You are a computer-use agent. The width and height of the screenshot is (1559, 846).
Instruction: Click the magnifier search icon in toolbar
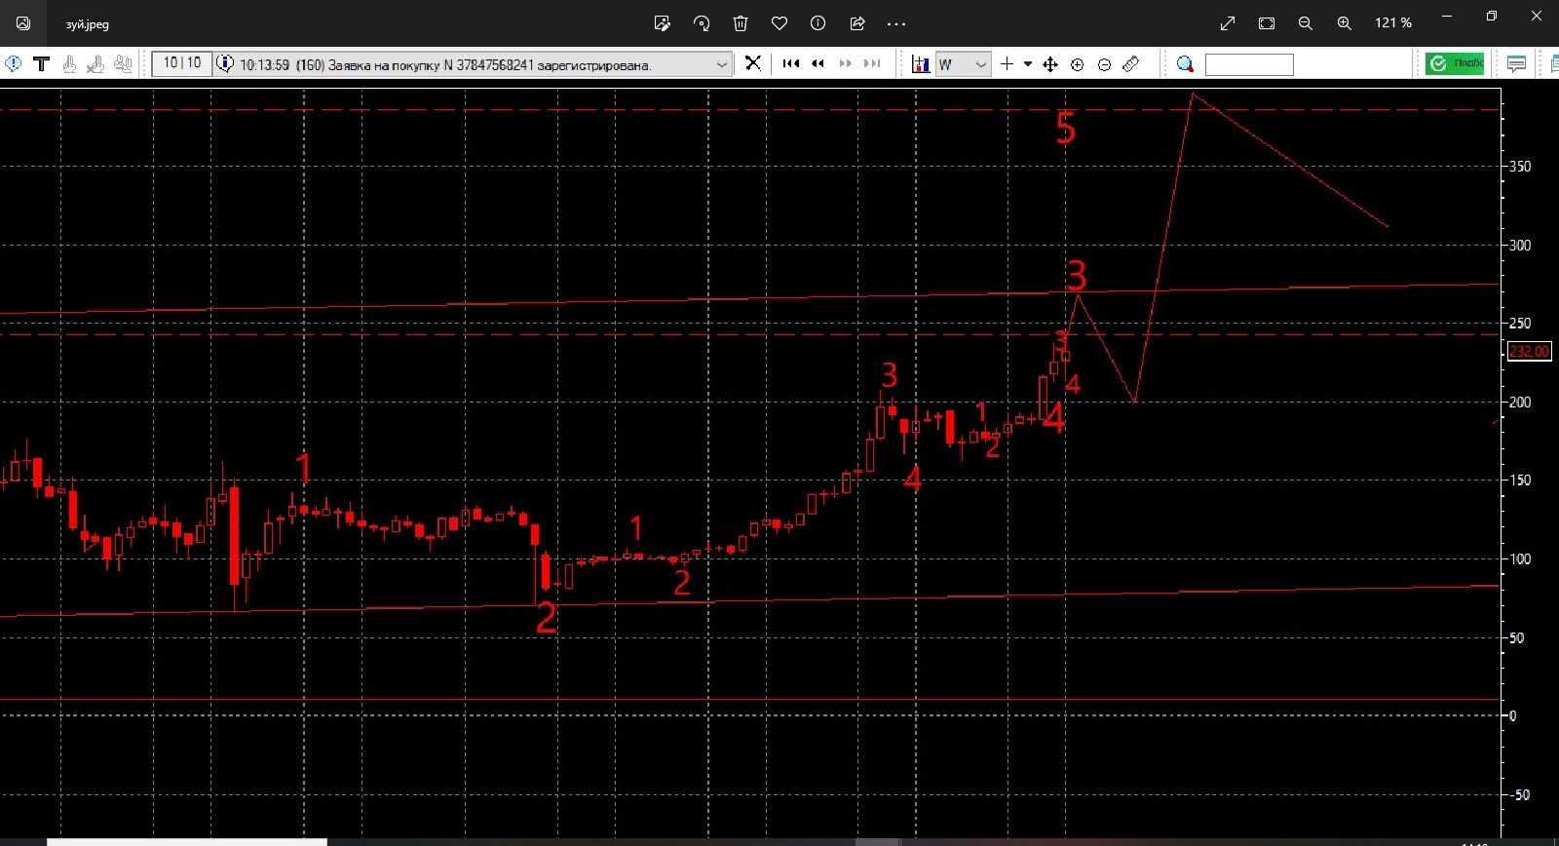click(1185, 64)
